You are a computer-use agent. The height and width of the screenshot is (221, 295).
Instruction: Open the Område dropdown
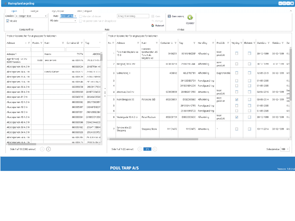(x=46, y=16)
